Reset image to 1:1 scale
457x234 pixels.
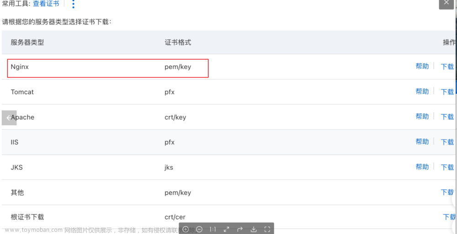point(213,229)
